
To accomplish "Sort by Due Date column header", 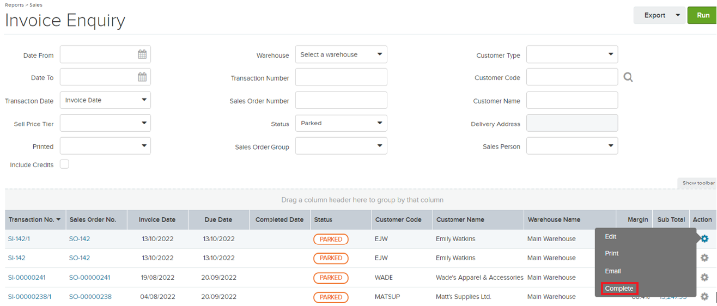I will click(x=218, y=220).
